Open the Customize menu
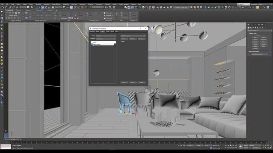 [82, 4]
